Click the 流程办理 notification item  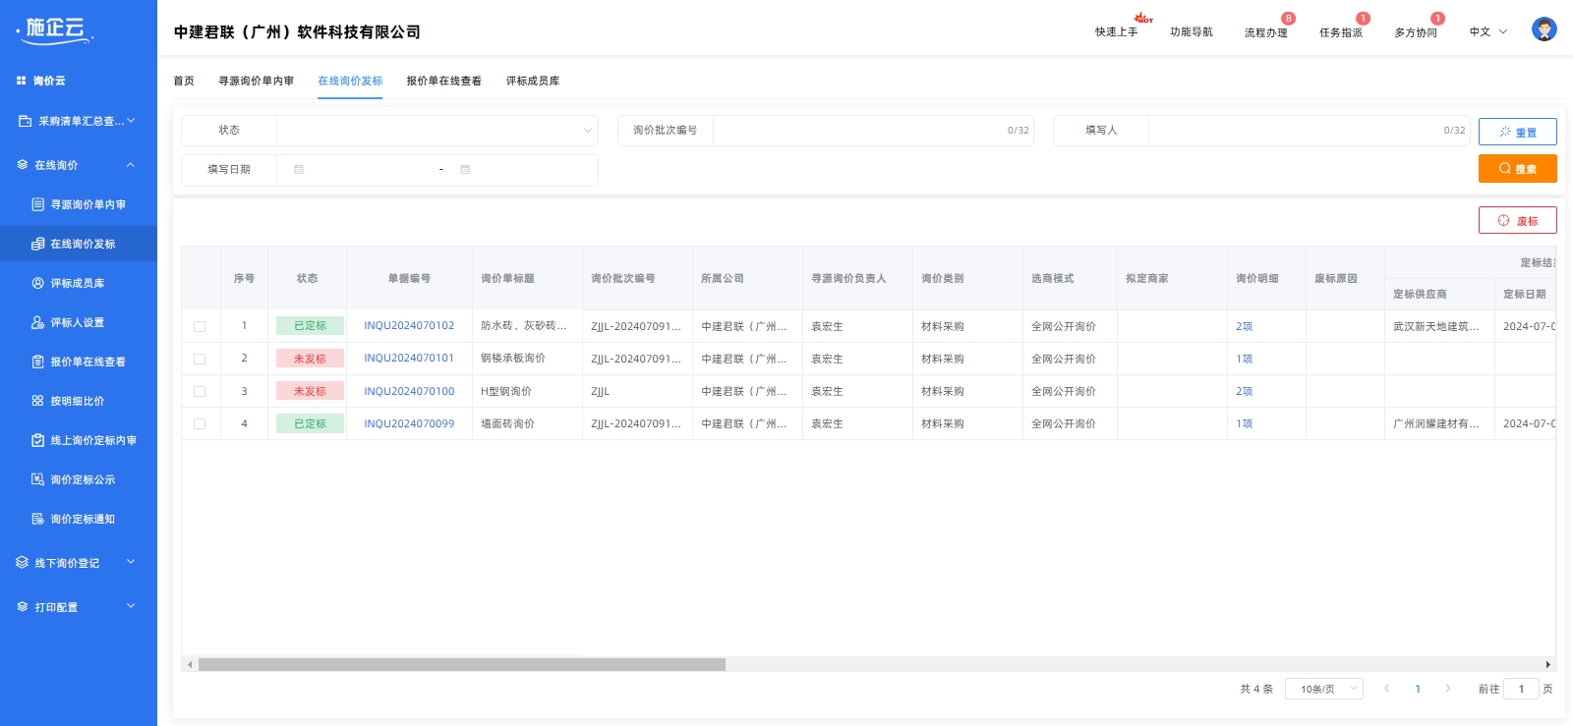coord(1265,32)
